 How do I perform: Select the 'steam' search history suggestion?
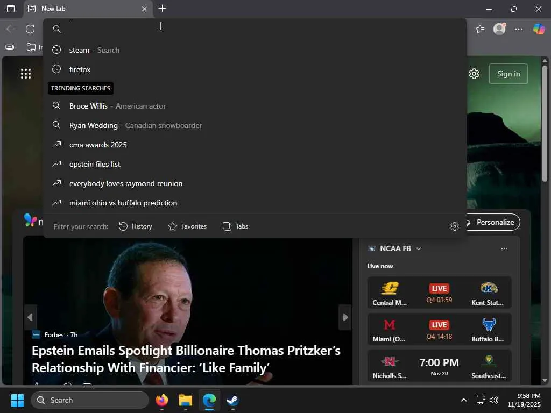(255, 50)
